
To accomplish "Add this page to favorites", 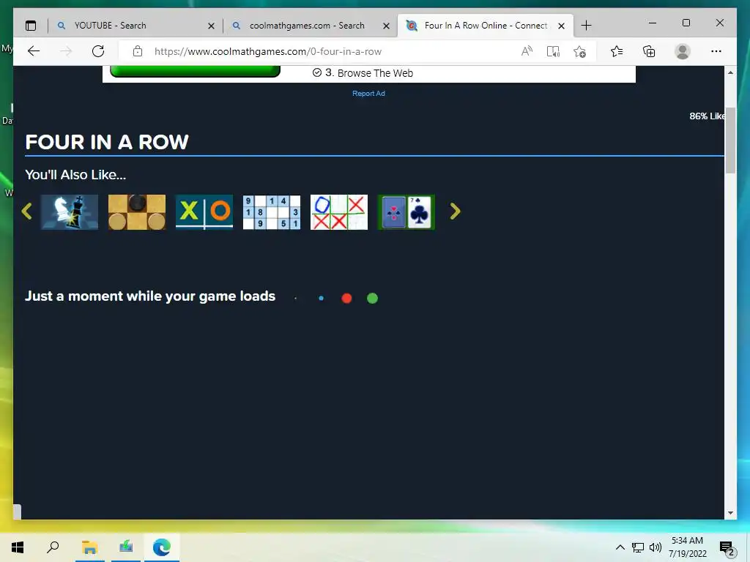I will pos(580,51).
